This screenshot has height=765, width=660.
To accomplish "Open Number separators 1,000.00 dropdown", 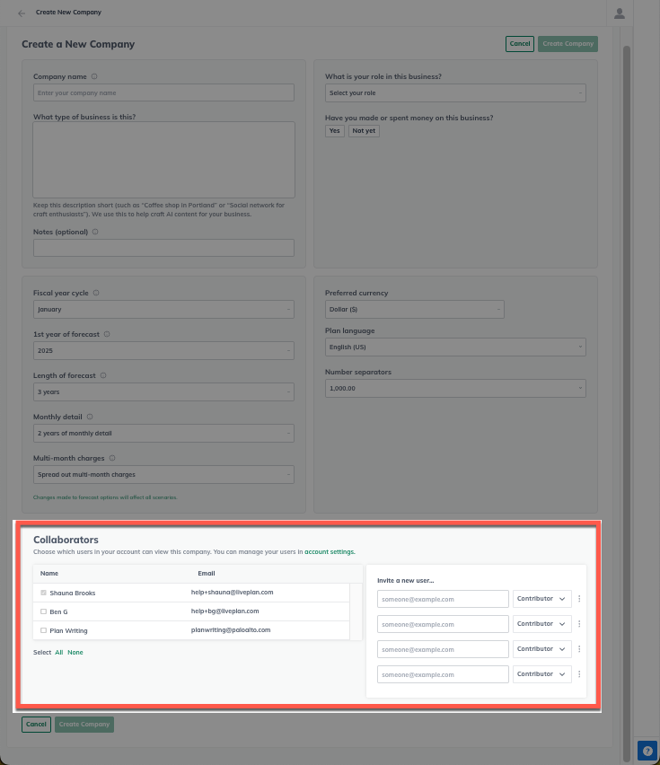I will [x=455, y=389].
